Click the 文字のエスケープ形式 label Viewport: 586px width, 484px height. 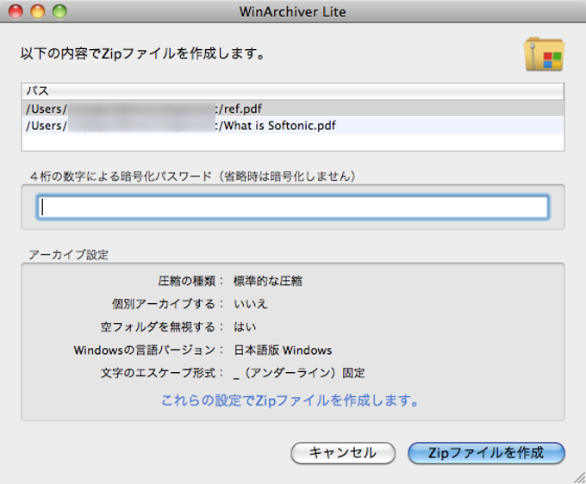(x=162, y=373)
